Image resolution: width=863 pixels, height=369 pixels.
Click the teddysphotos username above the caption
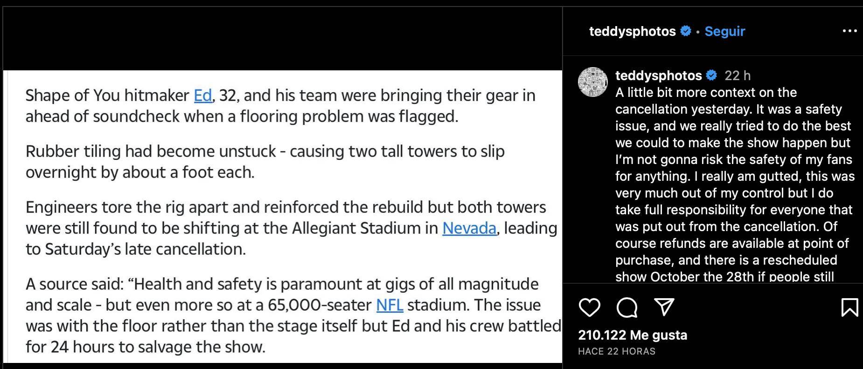tap(658, 75)
